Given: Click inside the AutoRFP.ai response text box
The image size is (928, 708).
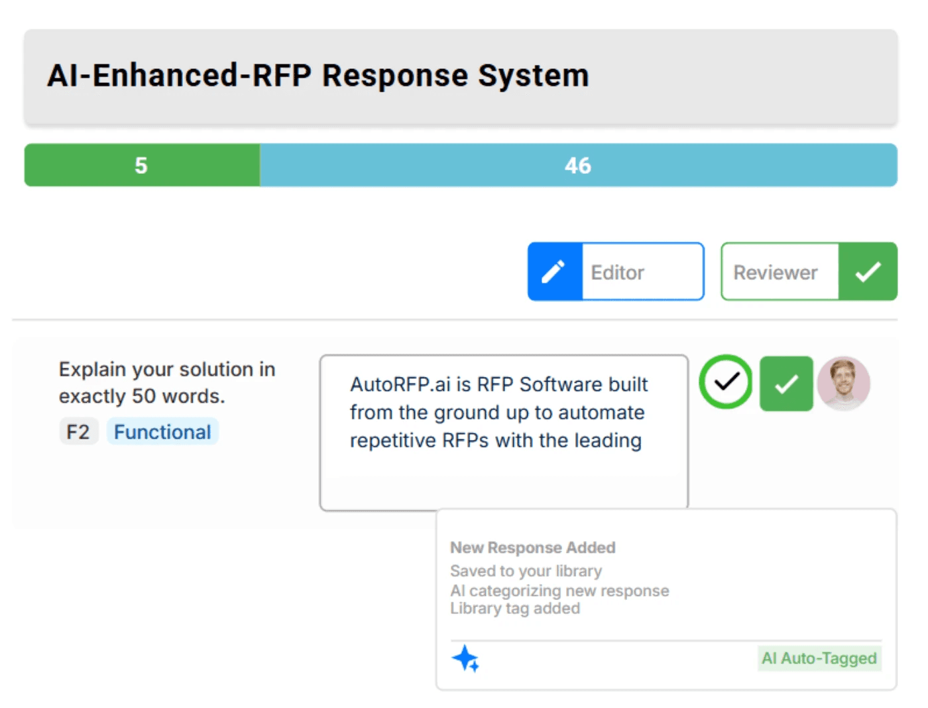Looking at the screenshot, I should click(x=504, y=431).
